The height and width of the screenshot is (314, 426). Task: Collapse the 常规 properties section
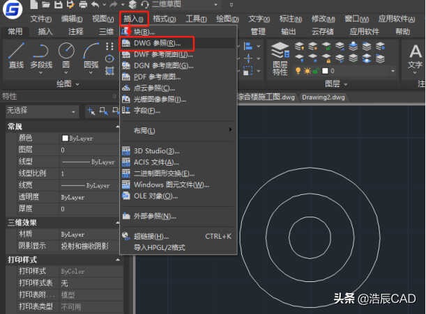(x=117, y=127)
